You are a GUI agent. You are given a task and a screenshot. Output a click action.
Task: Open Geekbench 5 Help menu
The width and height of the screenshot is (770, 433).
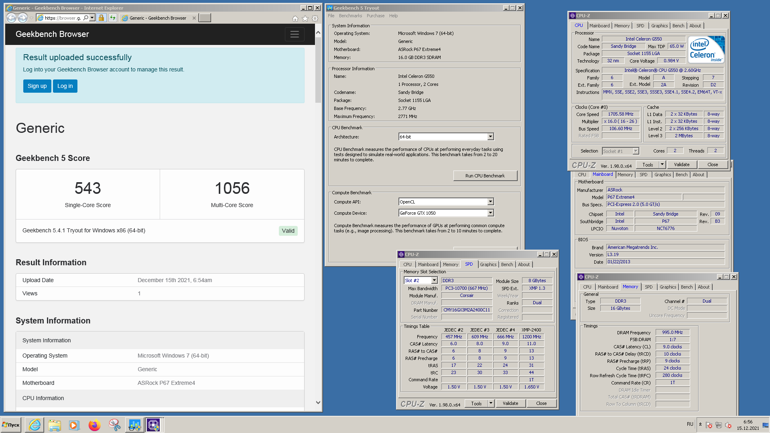pyautogui.click(x=394, y=16)
